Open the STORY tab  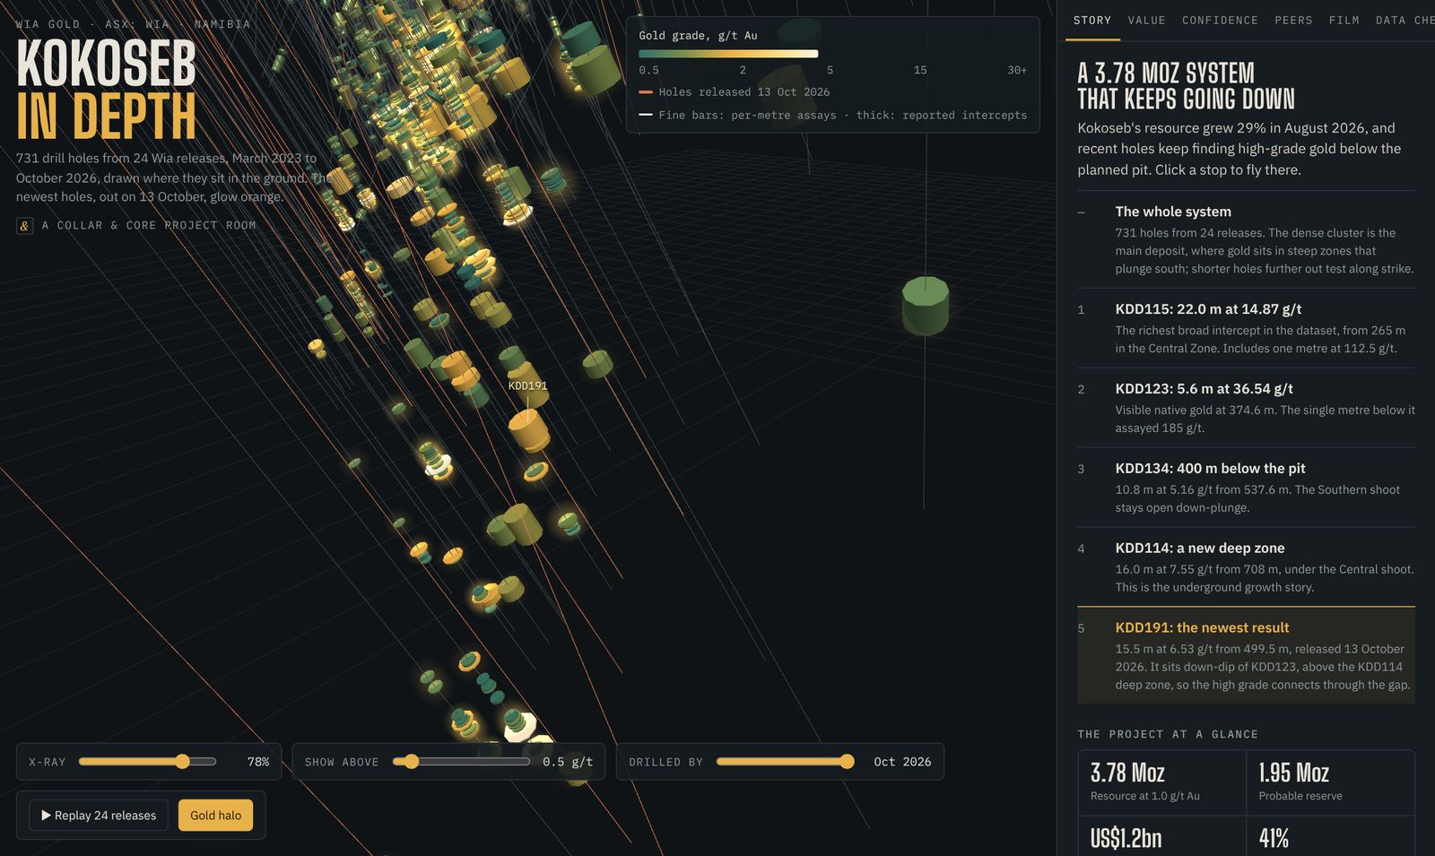pyautogui.click(x=1091, y=21)
